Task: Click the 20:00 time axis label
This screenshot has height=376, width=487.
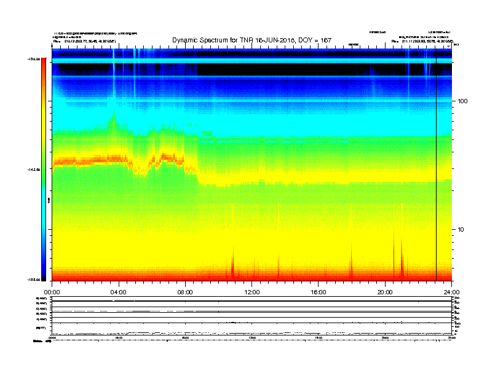Action: click(x=385, y=292)
